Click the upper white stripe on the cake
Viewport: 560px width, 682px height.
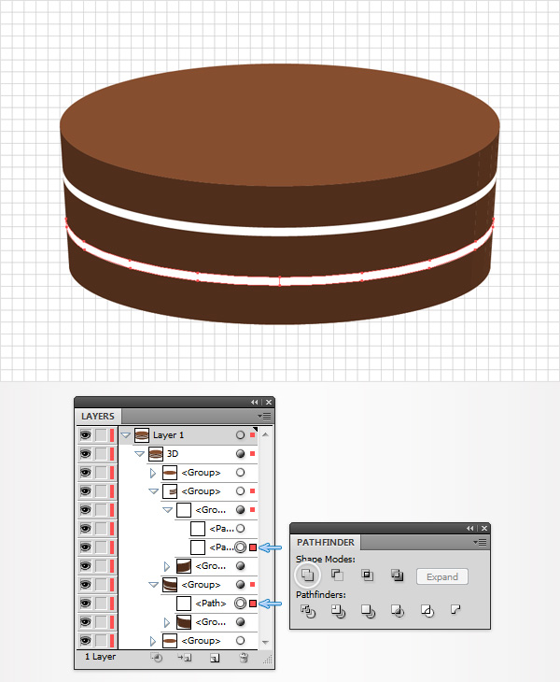280,231
